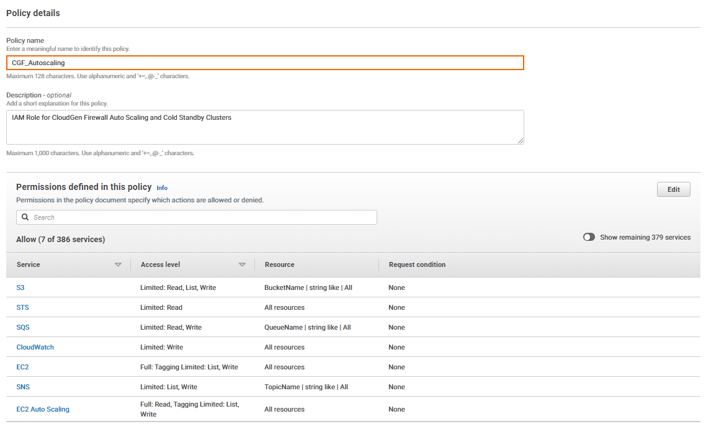Image resolution: width=711 pixels, height=424 pixels.
Task: Select the 'Full: Read, Tagging Limited' Auto Scaling cell
Action: (190, 410)
